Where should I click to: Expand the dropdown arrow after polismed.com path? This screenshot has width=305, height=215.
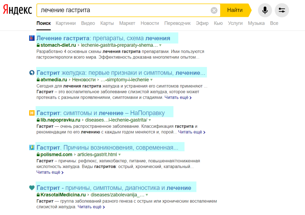[119, 155]
